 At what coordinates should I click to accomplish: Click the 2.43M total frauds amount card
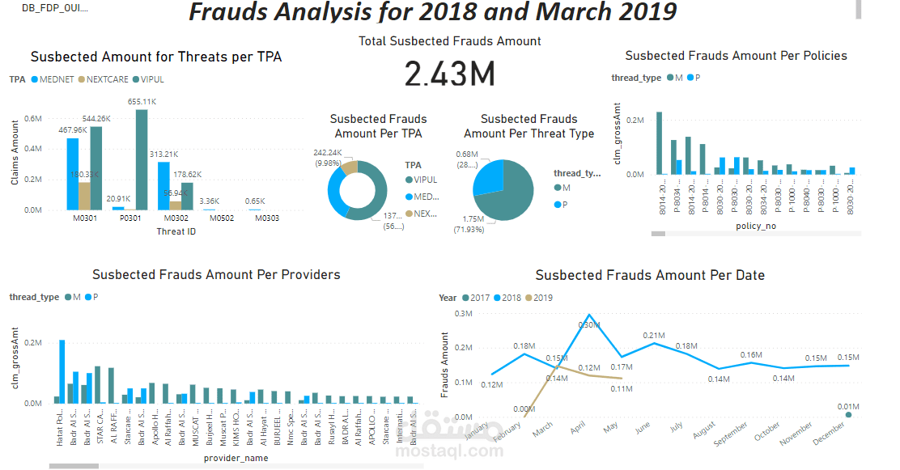pos(450,73)
